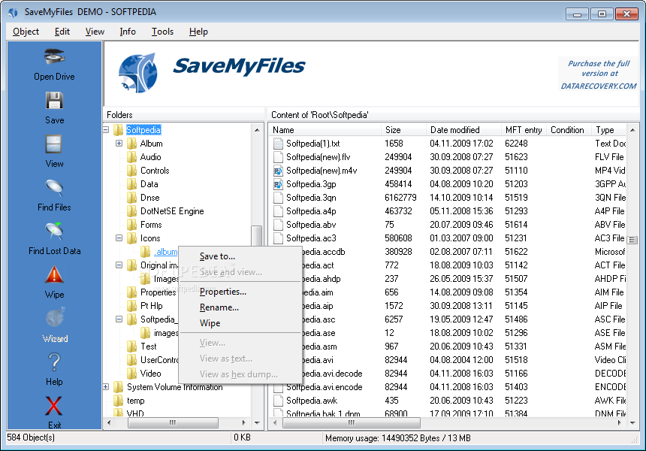Click file list horizontal scrollbar thumb
This screenshot has width=646, height=451.
point(351,422)
